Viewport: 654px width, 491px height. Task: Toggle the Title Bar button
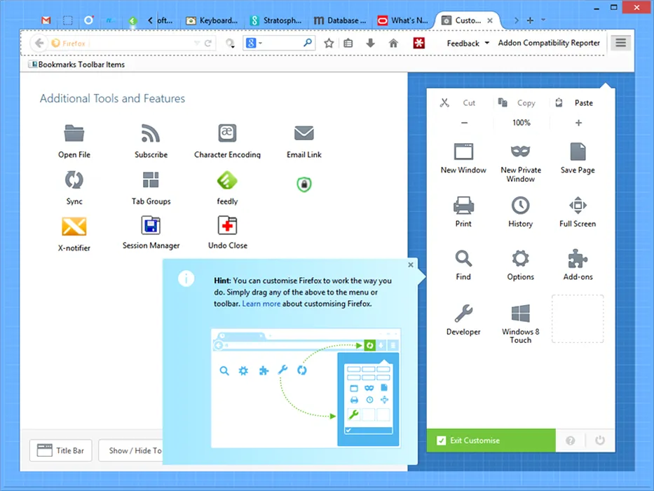click(61, 450)
